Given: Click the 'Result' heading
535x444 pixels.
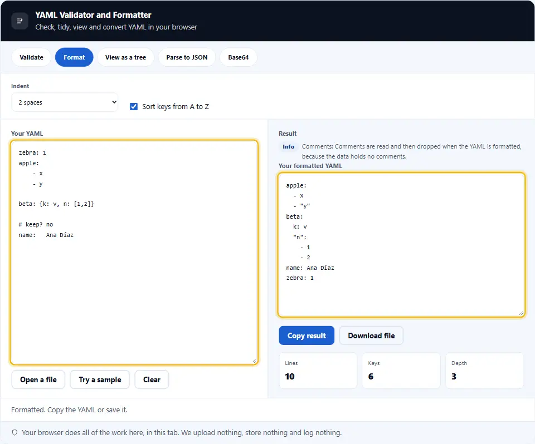Looking at the screenshot, I should click(x=288, y=134).
